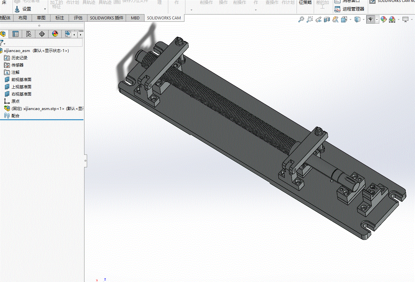
Task: Open the Apply Scene dropdown arrow
Action: pos(398,20)
